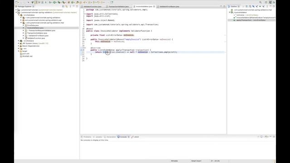Open the dropdown arrow beside the New icon
This screenshot has width=290, height=163.
point(19,2)
